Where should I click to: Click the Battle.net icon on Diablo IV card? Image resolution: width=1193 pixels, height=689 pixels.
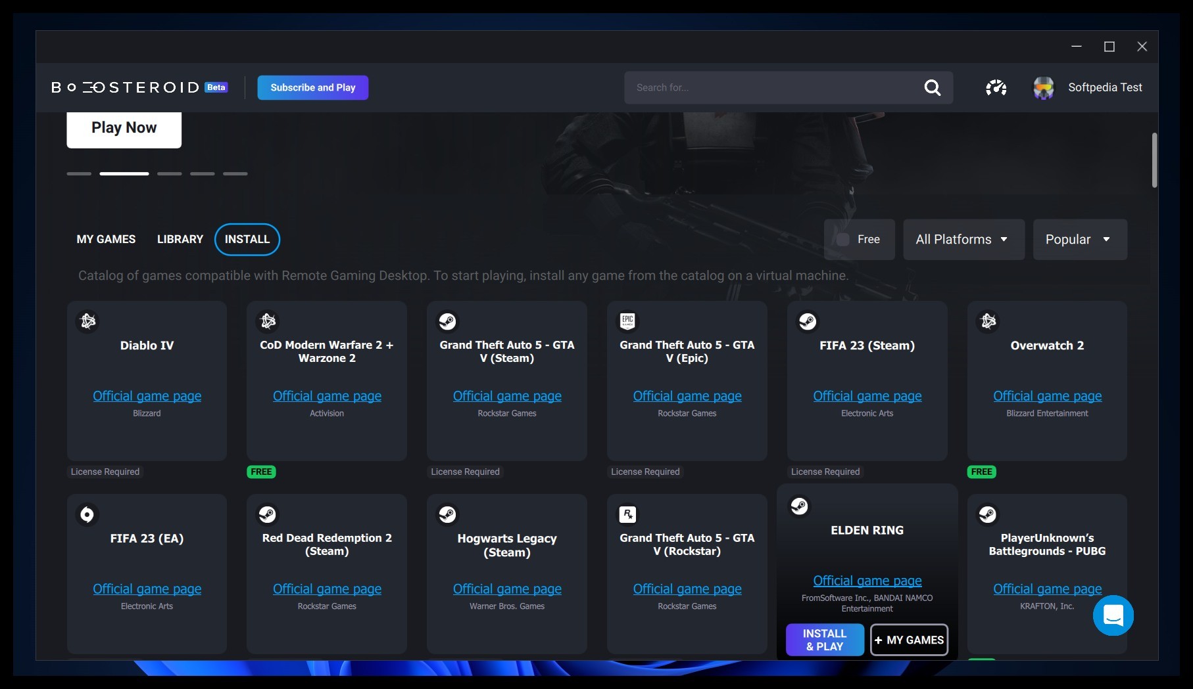pyautogui.click(x=88, y=321)
